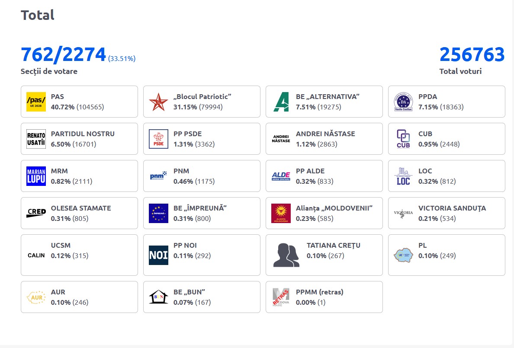Click the silhouette avatar of Tatiana Crețu
The width and height of the screenshot is (514, 348).
[x=286, y=255]
